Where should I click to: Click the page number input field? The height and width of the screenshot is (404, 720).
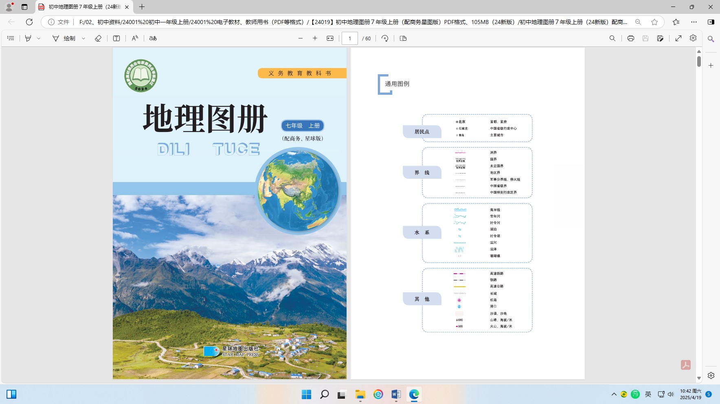click(350, 38)
